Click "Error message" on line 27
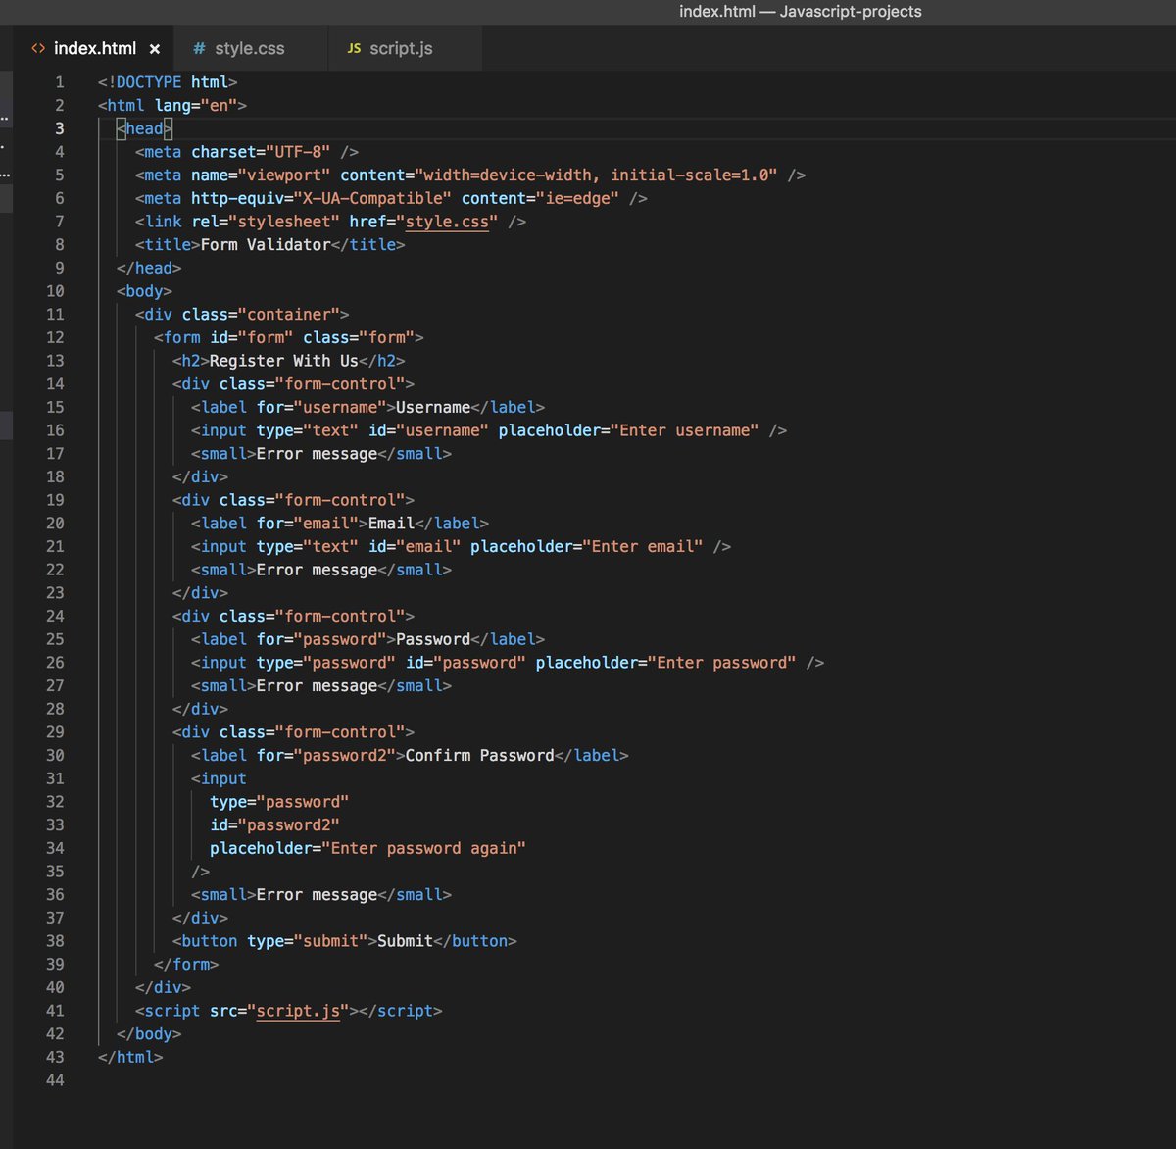This screenshot has width=1176, height=1149. [x=317, y=686]
